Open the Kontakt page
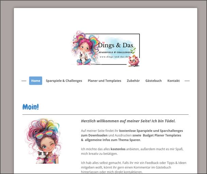Viewport: 207px width, 174px height. click(174, 81)
